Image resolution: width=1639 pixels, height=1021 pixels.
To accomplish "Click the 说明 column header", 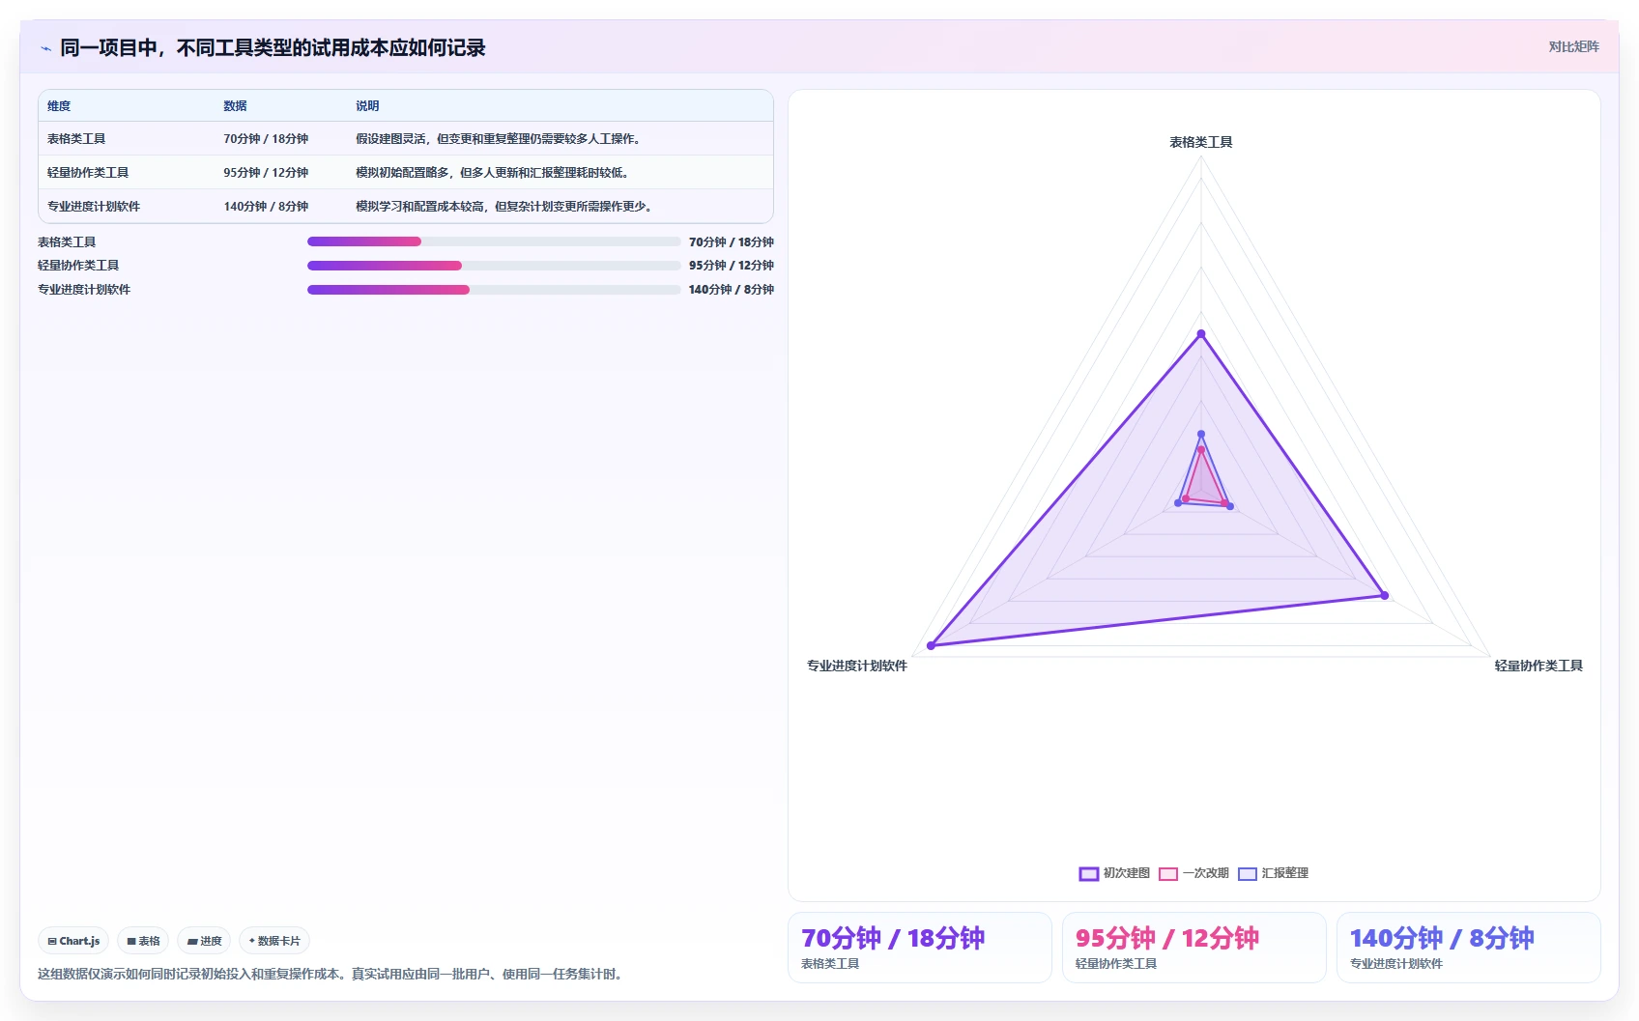I will click(367, 106).
